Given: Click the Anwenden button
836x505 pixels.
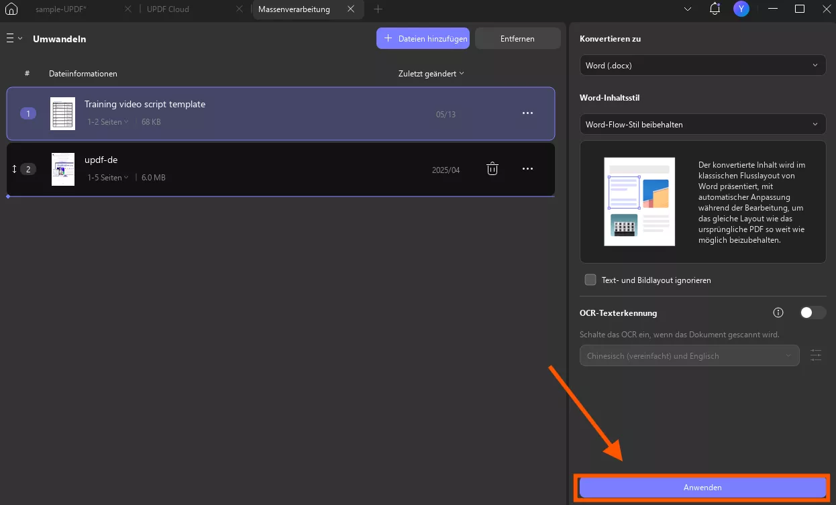Looking at the screenshot, I should 702,488.
